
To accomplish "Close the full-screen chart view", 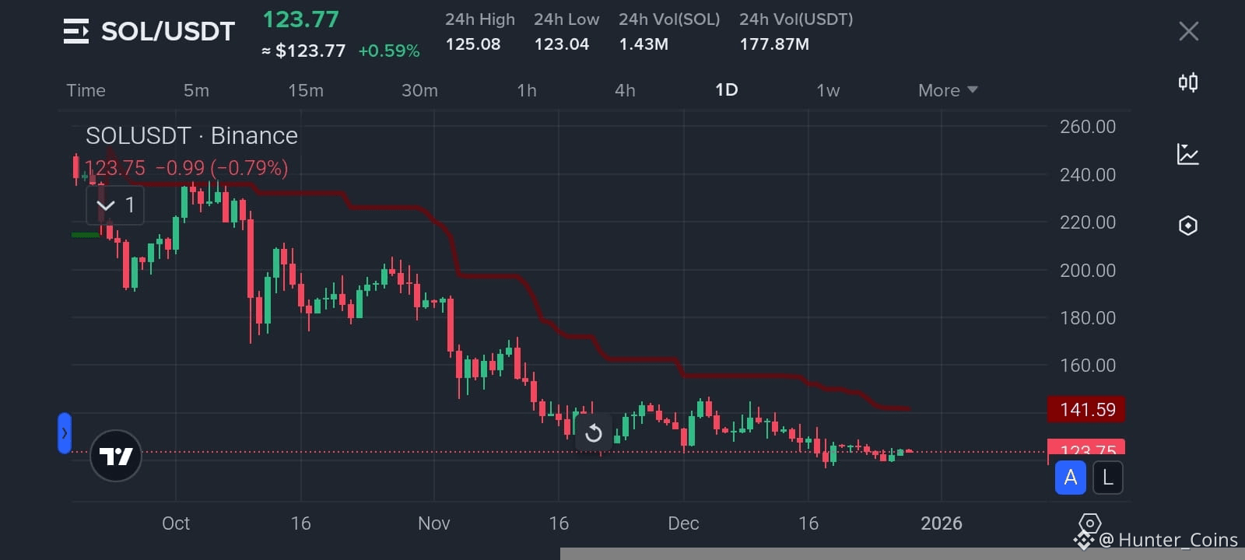I will [x=1188, y=31].
